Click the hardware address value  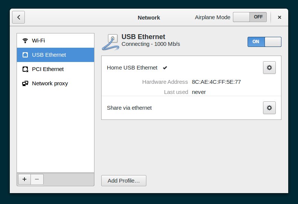216,82
